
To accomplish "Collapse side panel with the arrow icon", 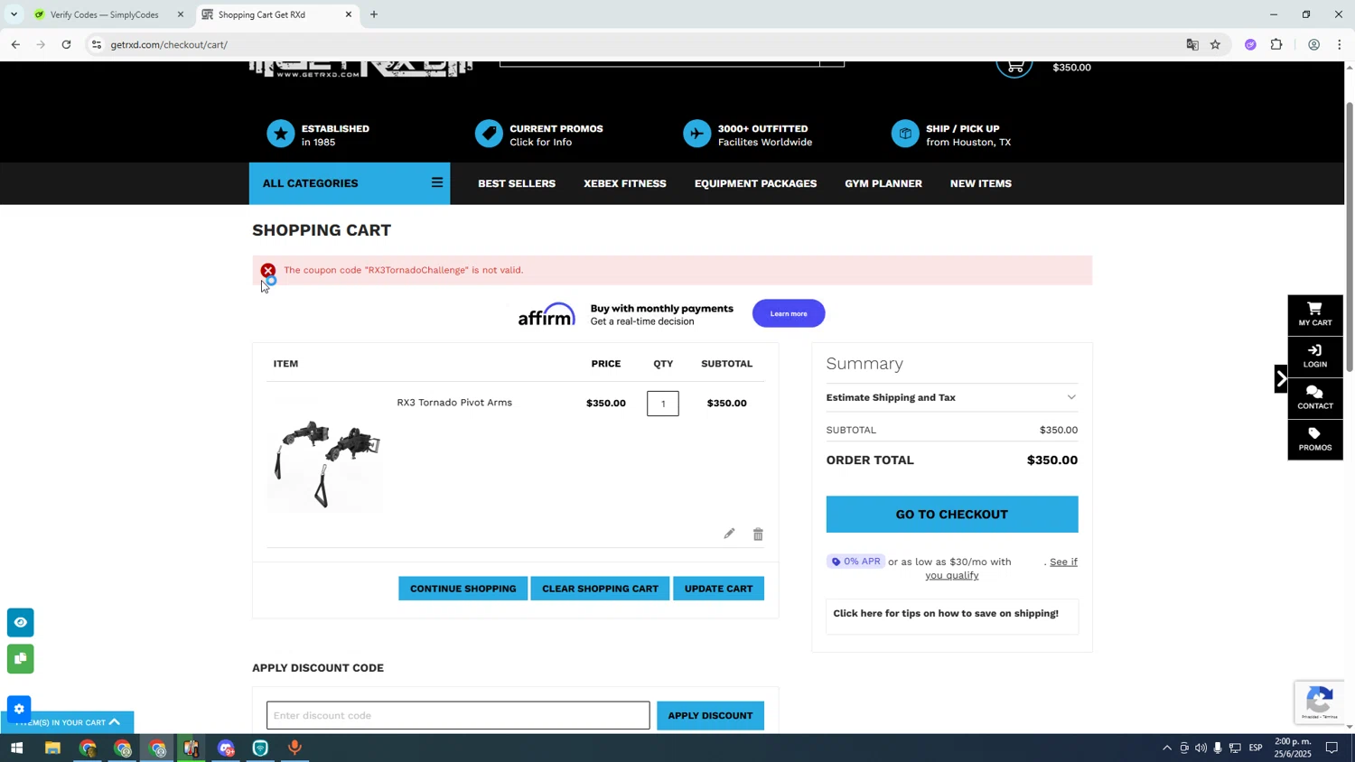I will 1281,378.
